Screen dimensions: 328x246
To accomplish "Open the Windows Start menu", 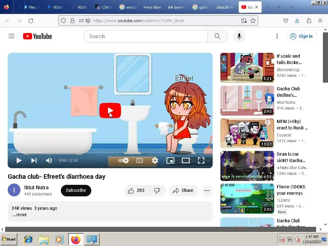I will pos(9,239).
